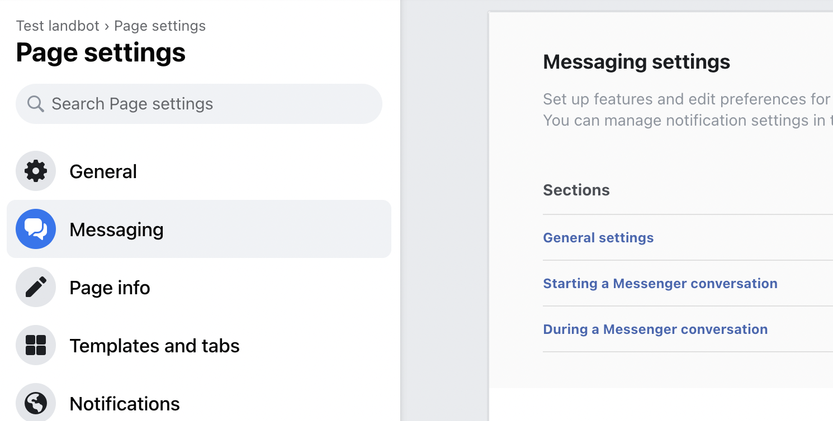Screen dimensions: 833x421
Task: Click the large Page settings title
Action: pyautogui.click(x=101, y=53)
